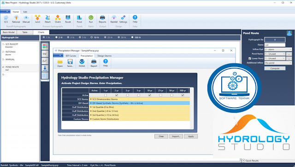
Task: Save the precipitation file
Action: [x=70, y=63]
